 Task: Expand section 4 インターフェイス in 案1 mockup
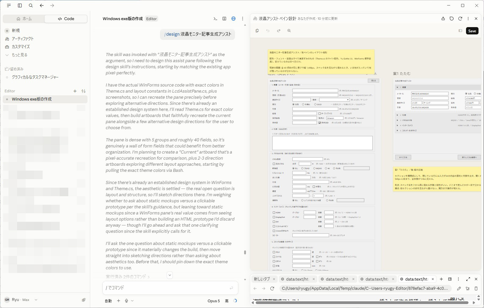[x=397, y=125]
